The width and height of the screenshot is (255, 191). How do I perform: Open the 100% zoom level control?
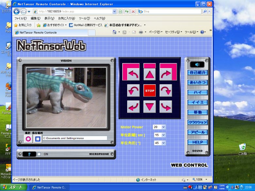[200, 180]
